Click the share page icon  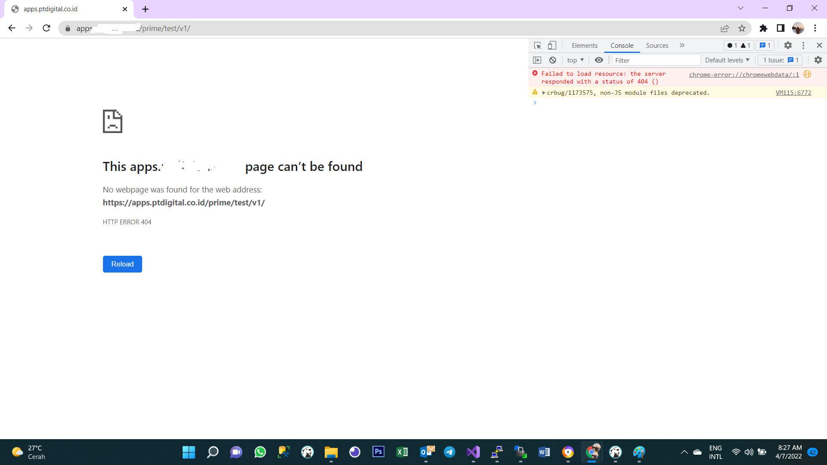click(724, 28)
